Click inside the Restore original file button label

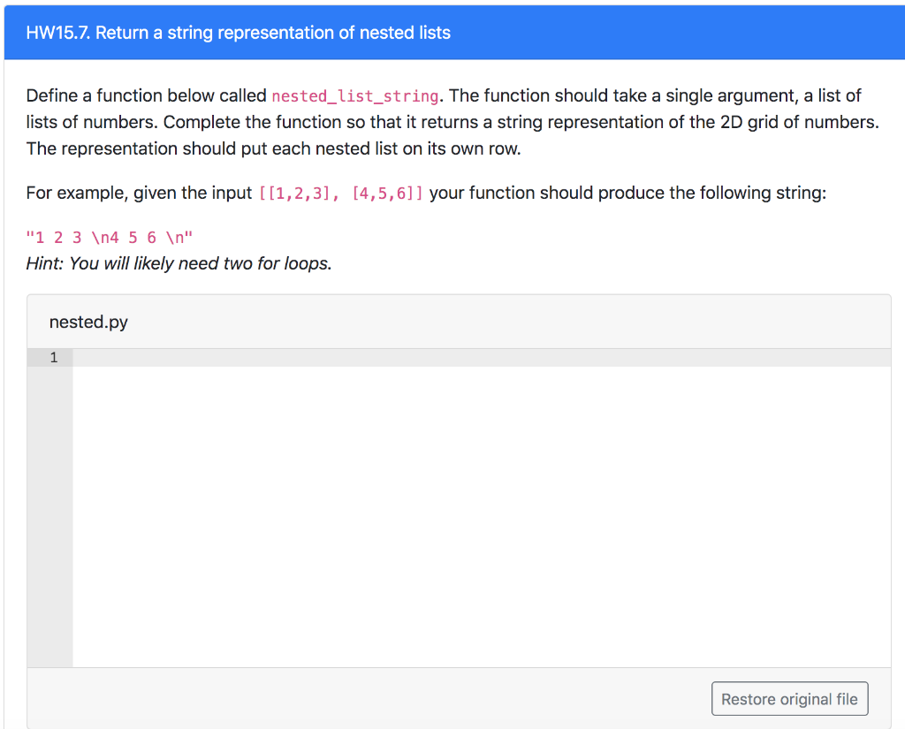point(789,698)
